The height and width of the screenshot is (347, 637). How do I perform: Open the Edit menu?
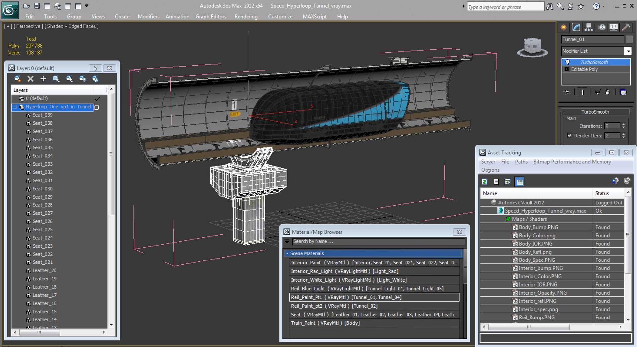[x=29, y=16]
